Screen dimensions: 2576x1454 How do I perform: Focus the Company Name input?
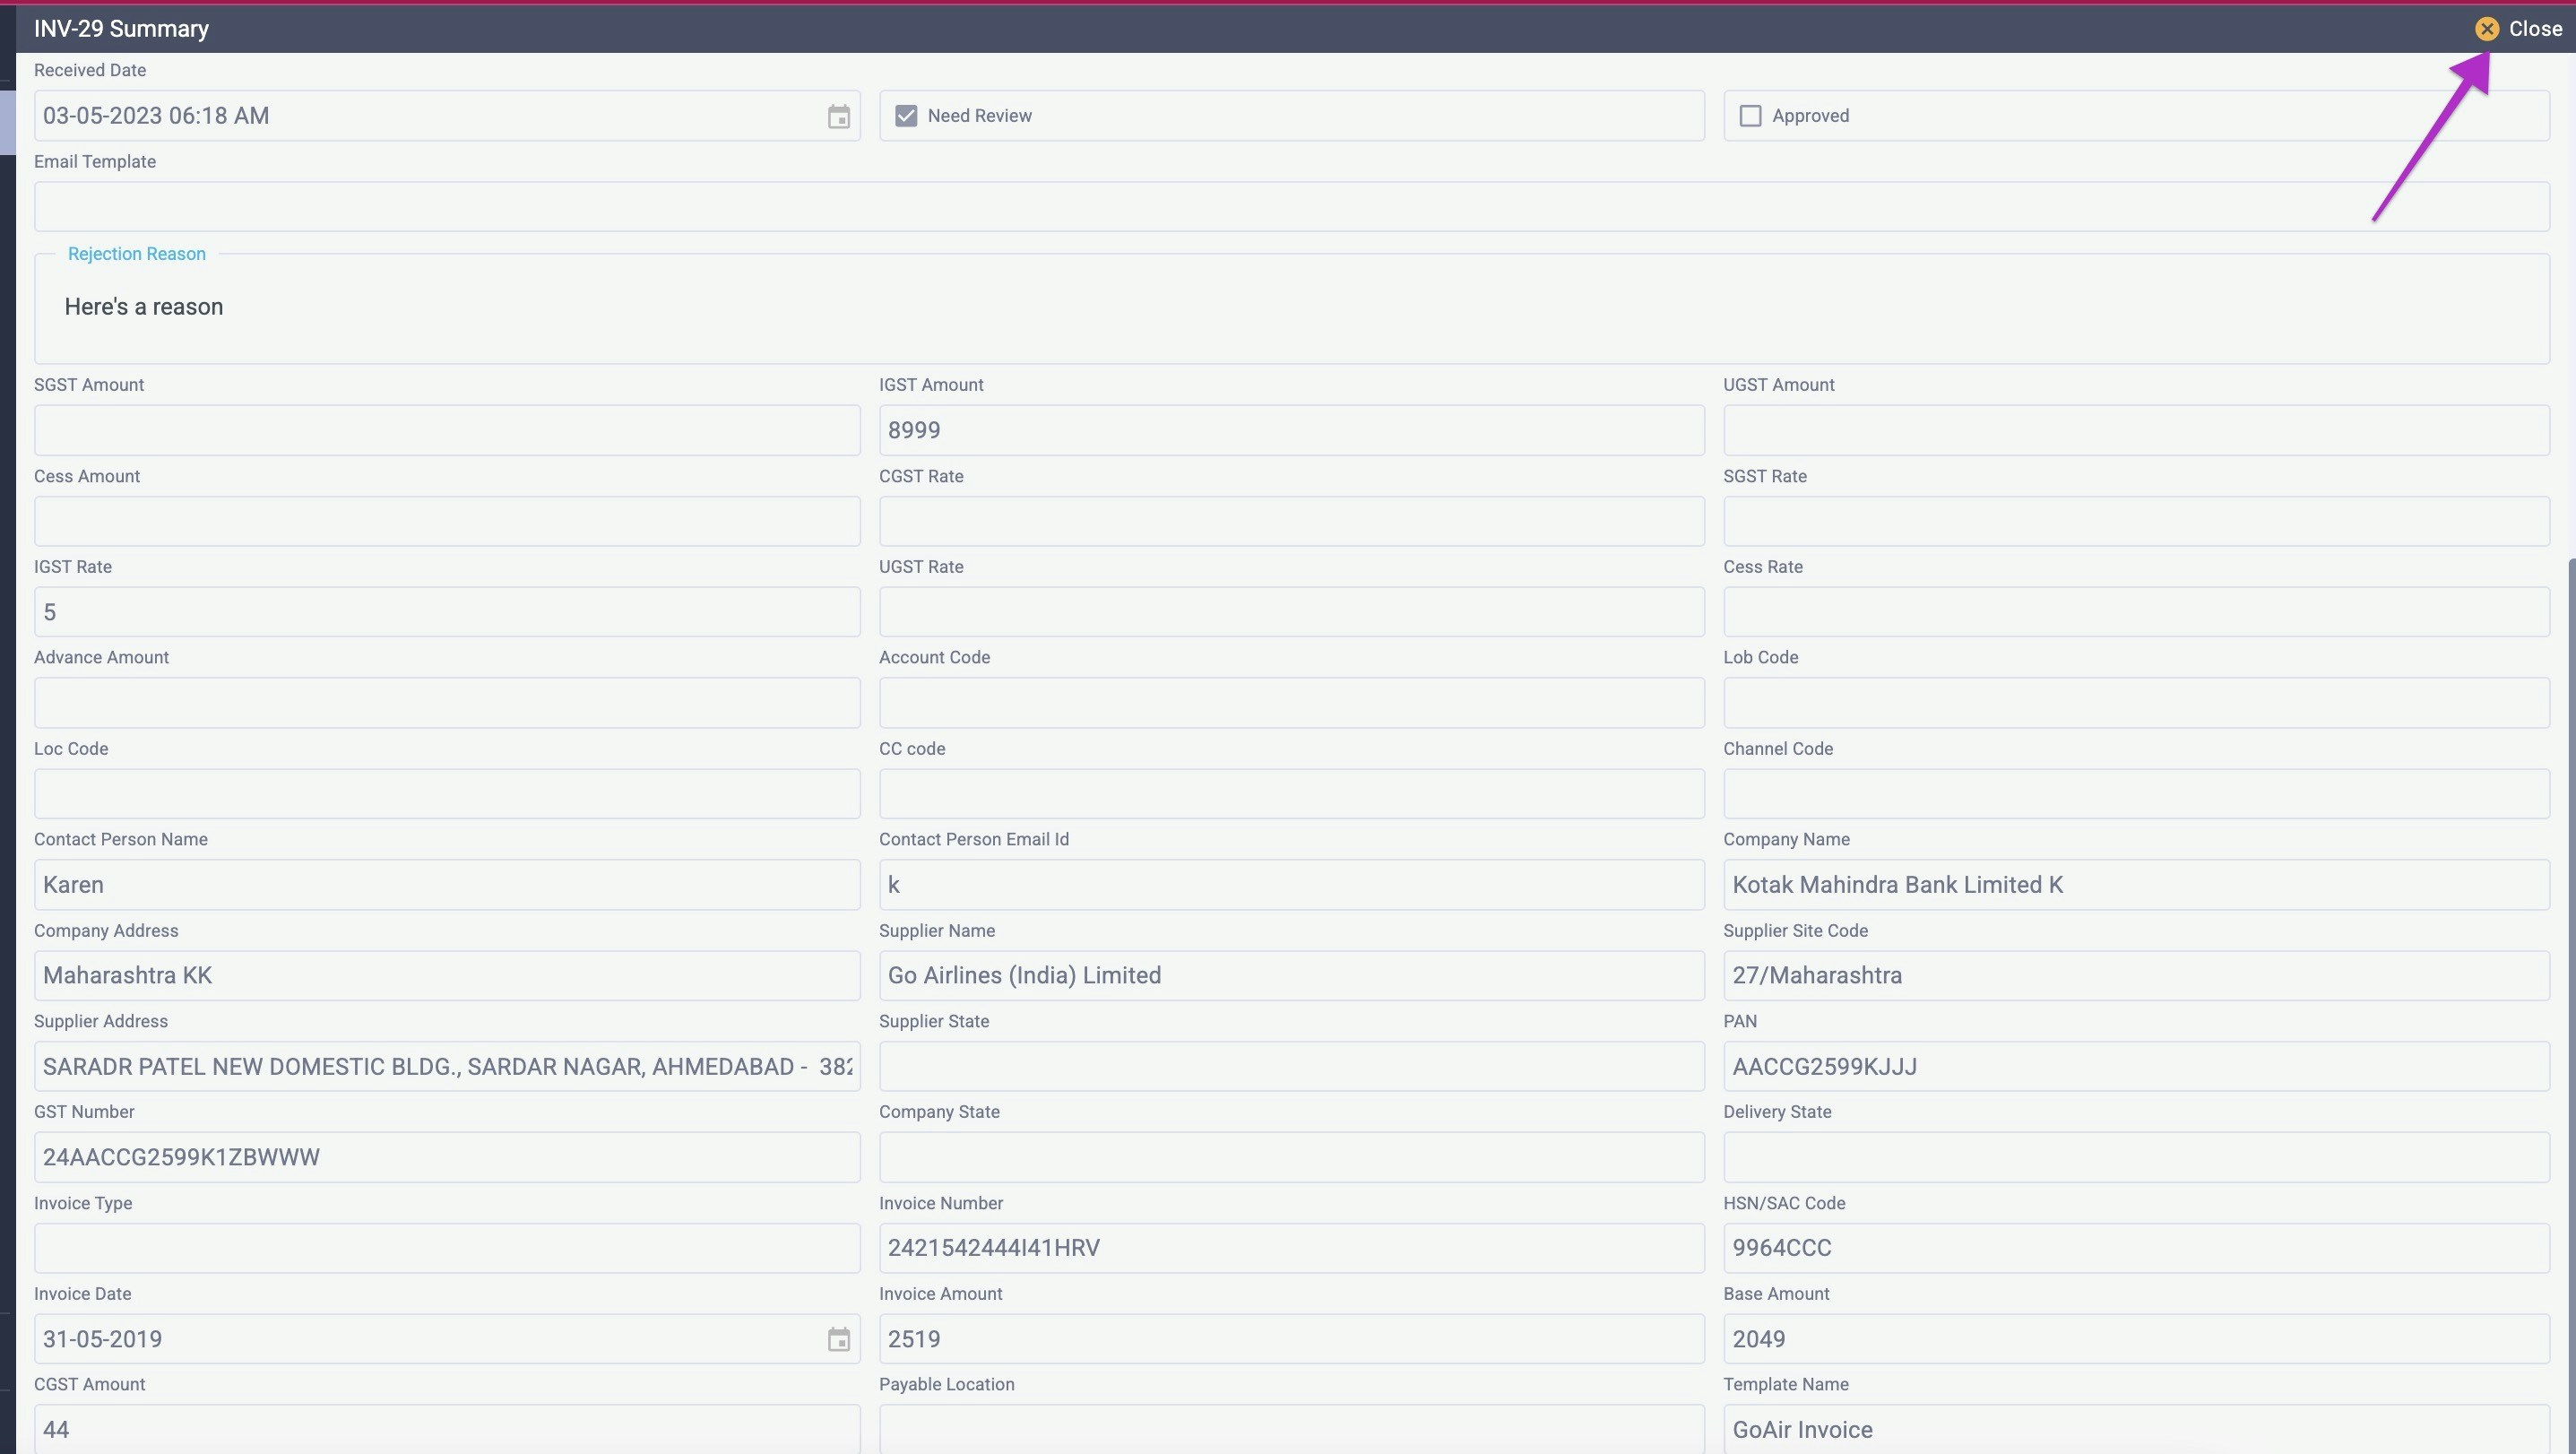(2135, 885)
